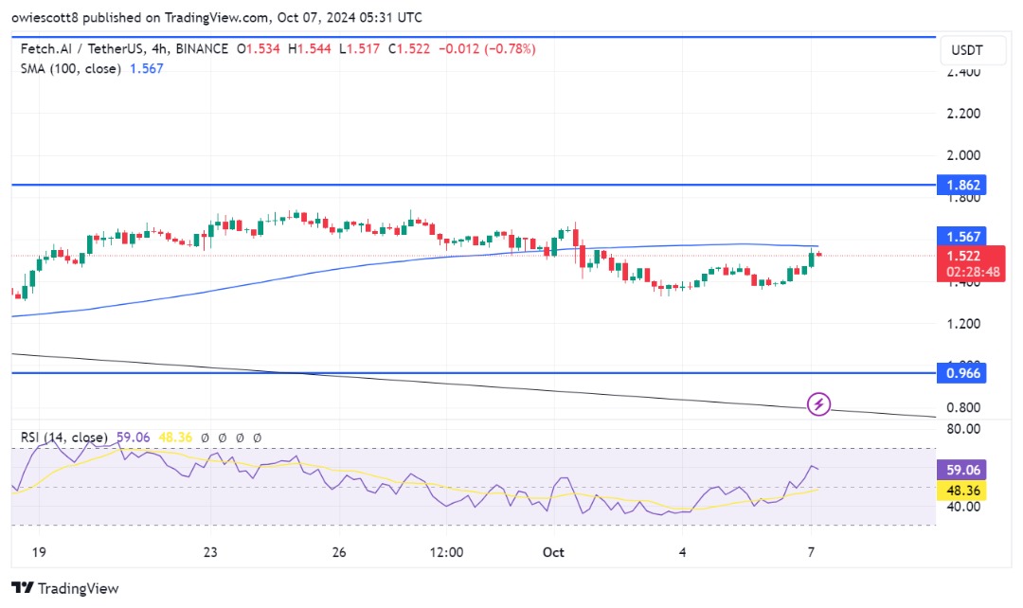Open the USDT currency selector
The width and height of the screenshot is (1023, 608).
(967, 50)
